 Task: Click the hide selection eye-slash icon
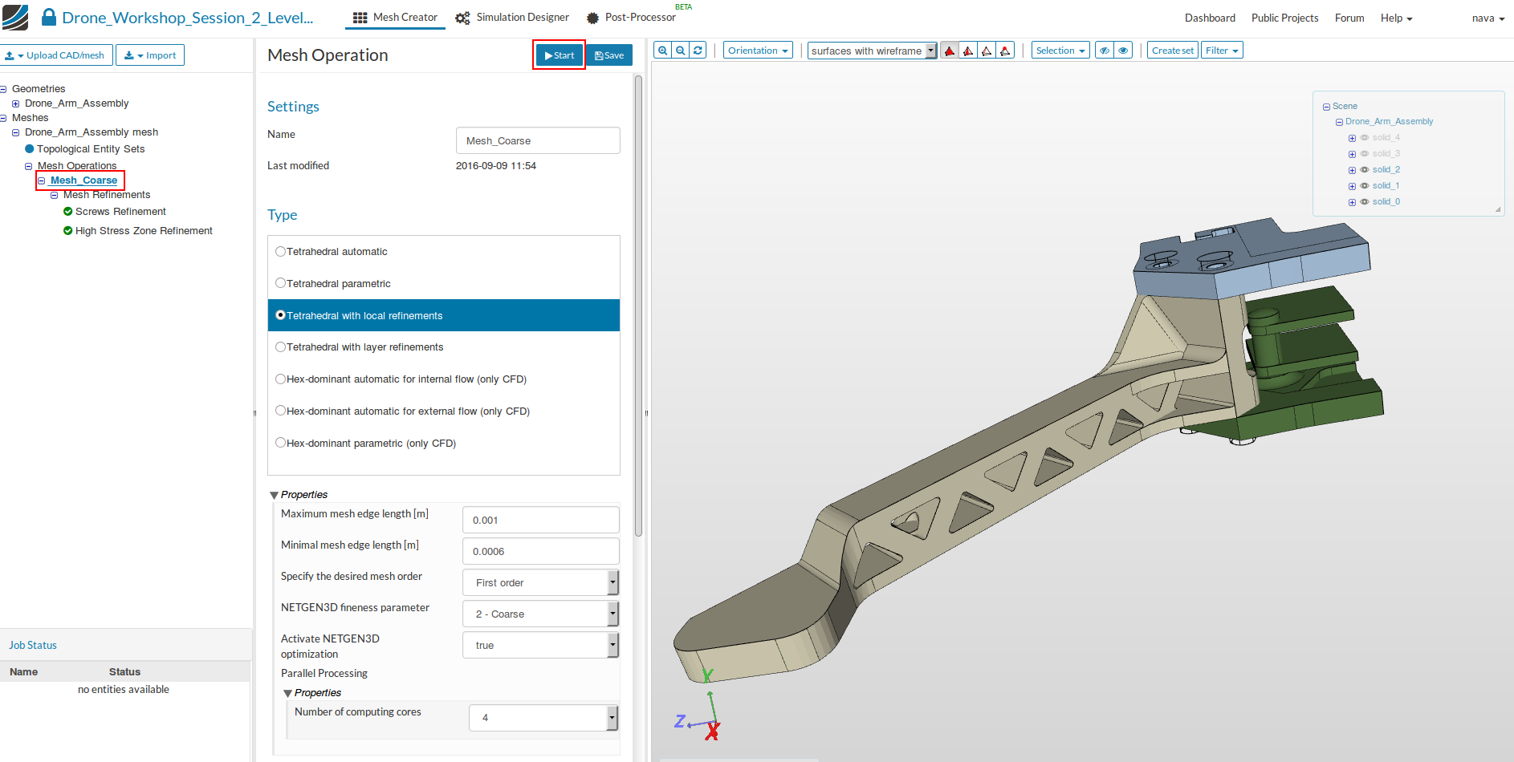click(1105, 51)
